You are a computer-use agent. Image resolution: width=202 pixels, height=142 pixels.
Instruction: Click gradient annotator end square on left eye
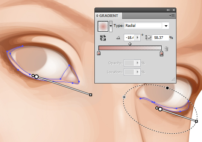(91, 95)
